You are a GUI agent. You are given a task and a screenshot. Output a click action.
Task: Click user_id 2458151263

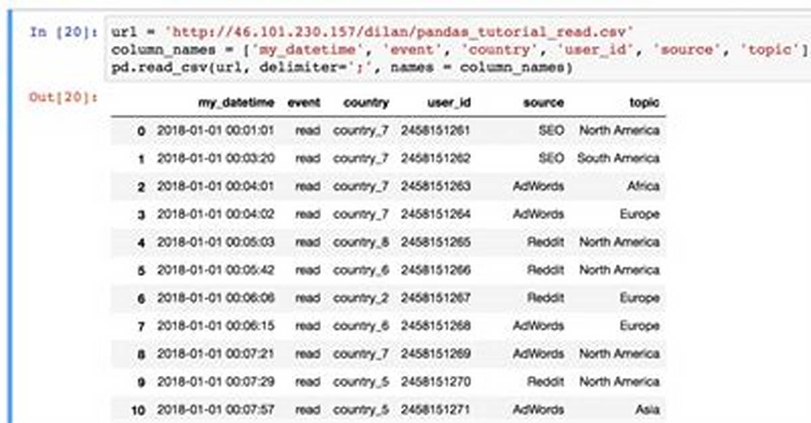(436, 186)
